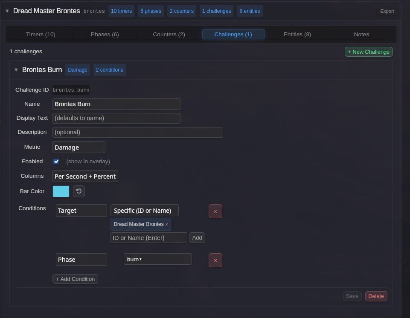
Task: Remove the Dread Master Brontes target chip
Action: [x=166, y=224]
